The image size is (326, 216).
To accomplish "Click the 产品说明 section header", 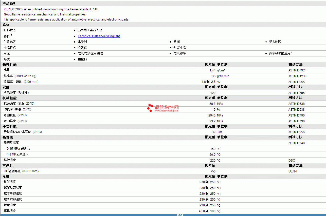I will coord(9,4).
